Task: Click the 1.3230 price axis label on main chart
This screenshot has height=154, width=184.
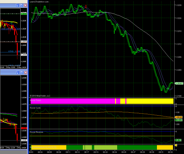Action: (x=178, y=5)
